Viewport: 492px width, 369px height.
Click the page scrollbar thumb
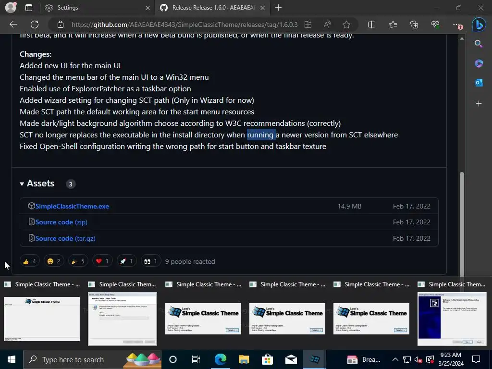[462, 224]
